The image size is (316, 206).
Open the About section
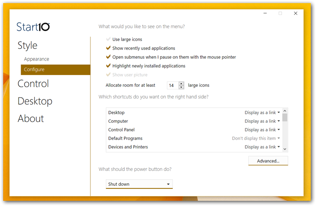point(31,118)
